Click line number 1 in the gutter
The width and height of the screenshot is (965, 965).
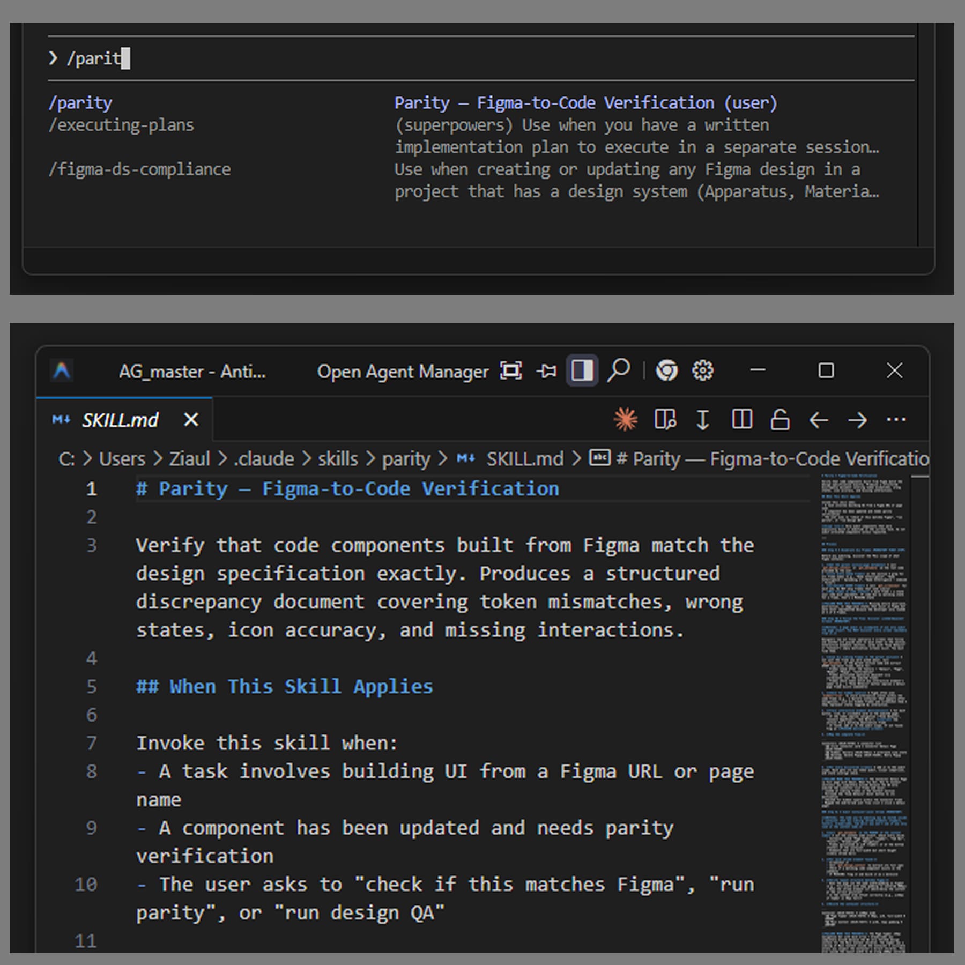[x=92, y=488]
